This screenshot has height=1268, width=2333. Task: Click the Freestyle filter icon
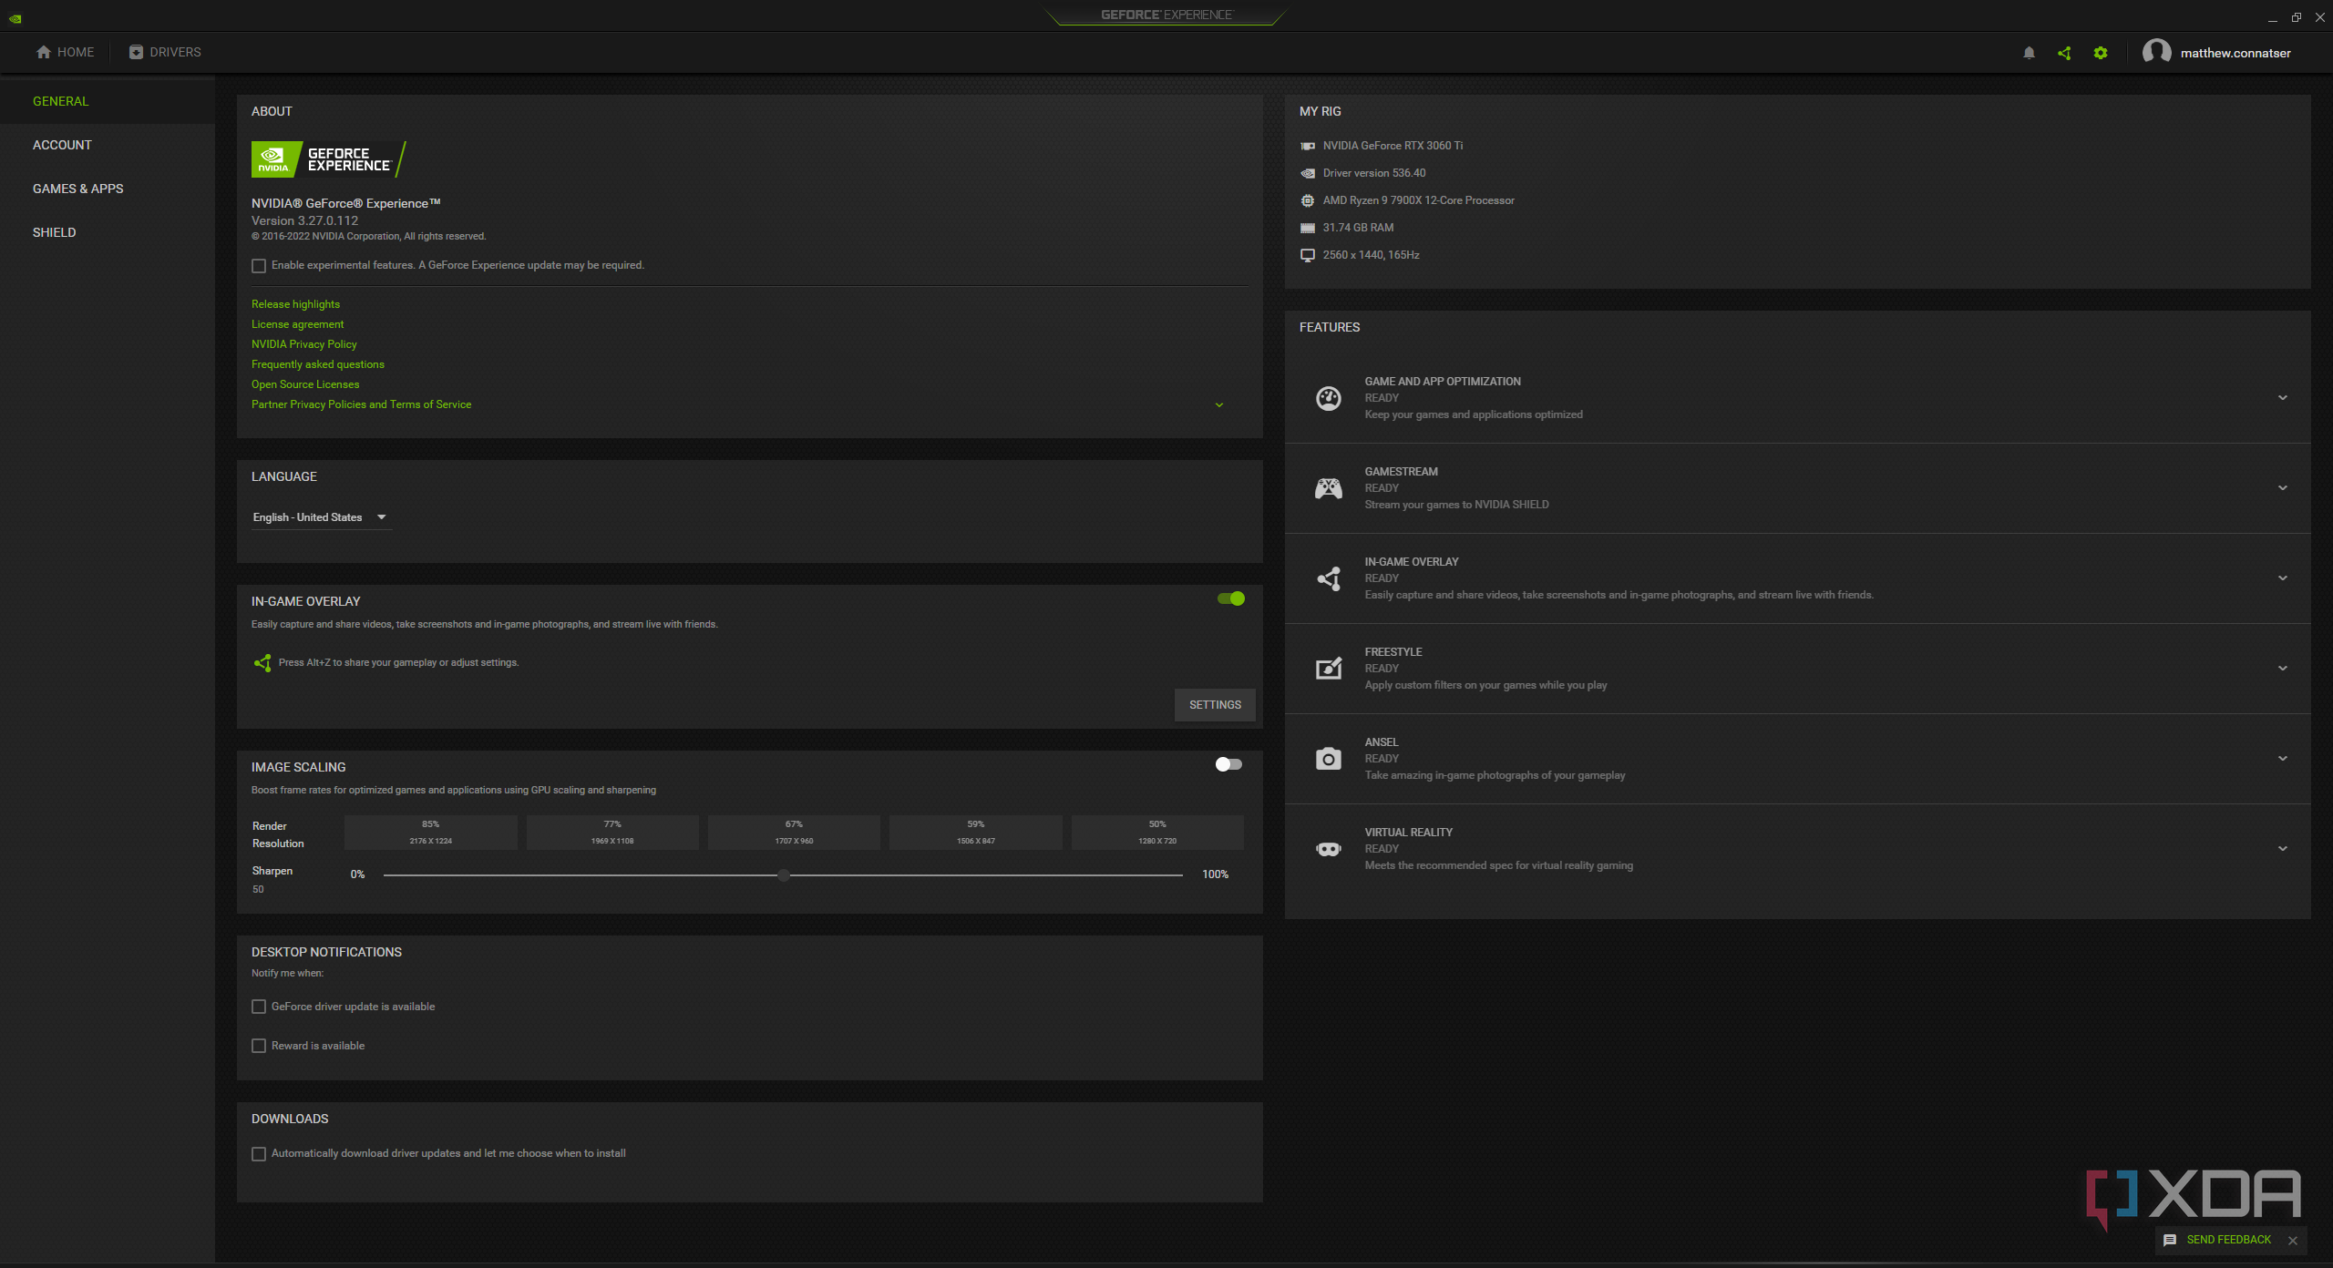pyautogui.click(x=1328, y=669)
